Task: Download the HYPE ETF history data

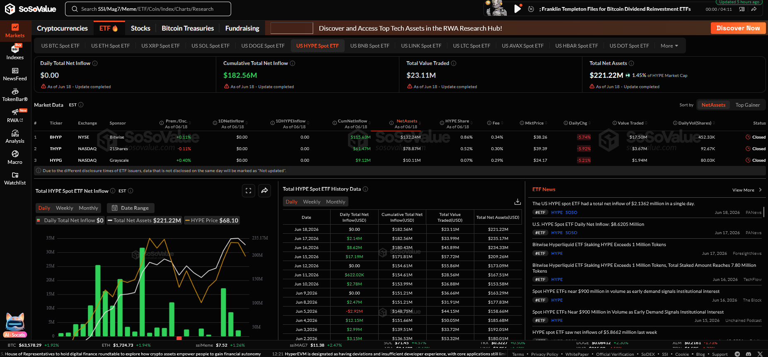Action: pos(517,201)
